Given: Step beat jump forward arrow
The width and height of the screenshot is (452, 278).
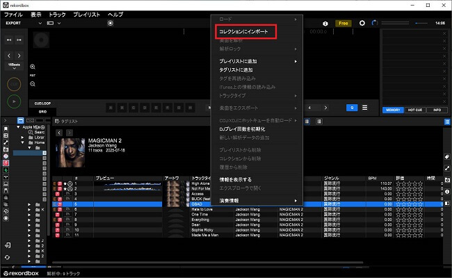Looking at the screenshot, I should pos(19,56).
